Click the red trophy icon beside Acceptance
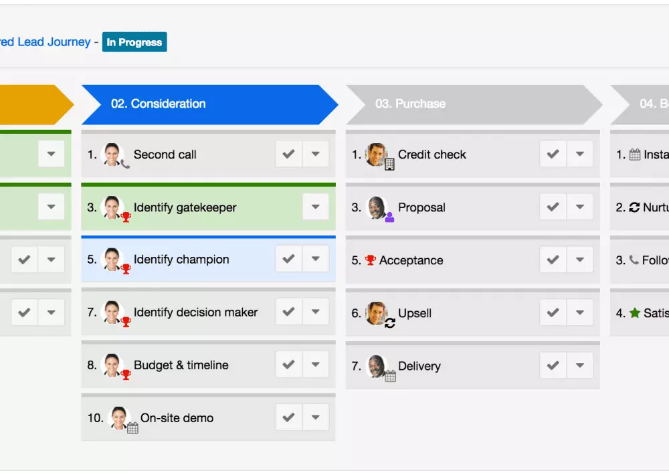The height and width of the screenshot is (473, 669). point(371,260)
